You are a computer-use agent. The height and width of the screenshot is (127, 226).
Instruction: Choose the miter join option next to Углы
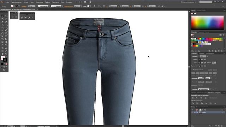coord(200,63)
